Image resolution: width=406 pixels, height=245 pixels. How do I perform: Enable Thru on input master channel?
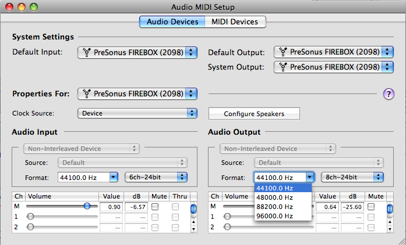(175, 207)
